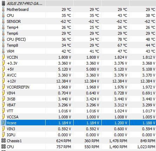The width and height of the screenshot is (156, 151).
Task: Click the 1,490 RPM CPU fan value
Action: [118, 147]
